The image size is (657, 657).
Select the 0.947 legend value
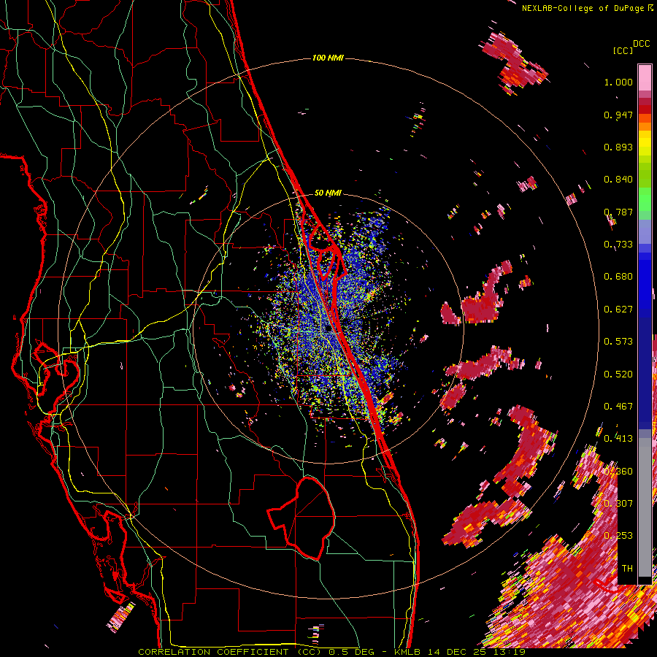coord(618,115)
